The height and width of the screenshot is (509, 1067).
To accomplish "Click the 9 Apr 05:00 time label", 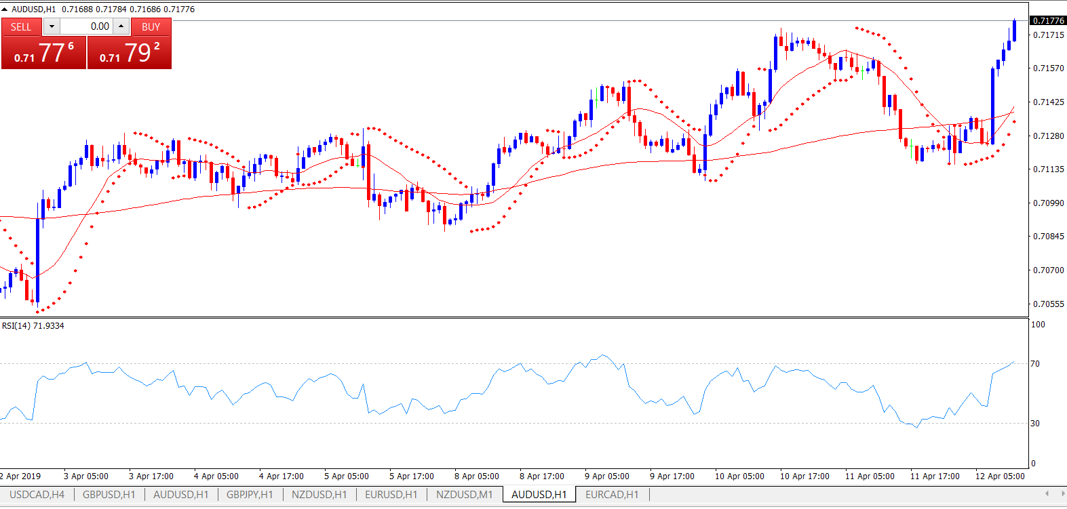I will tap(607, 476).
